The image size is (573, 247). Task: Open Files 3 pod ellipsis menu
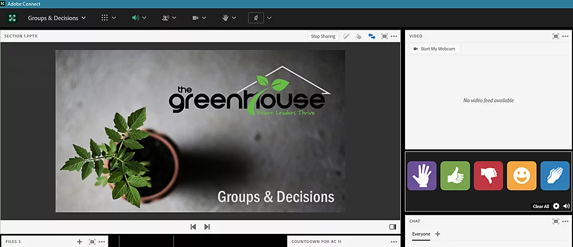click(x=102, y=241)
